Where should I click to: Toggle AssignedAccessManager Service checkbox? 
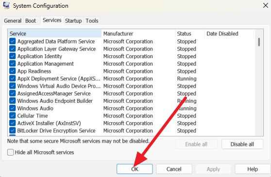pyautogui.click(x=12, y=93)
